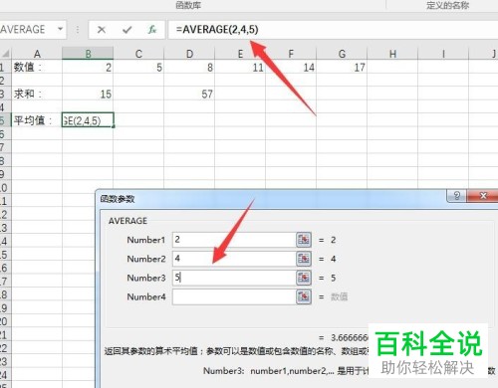Click the Number3 input field
This screenshot has height=388, width=498.
coord(234,278)
